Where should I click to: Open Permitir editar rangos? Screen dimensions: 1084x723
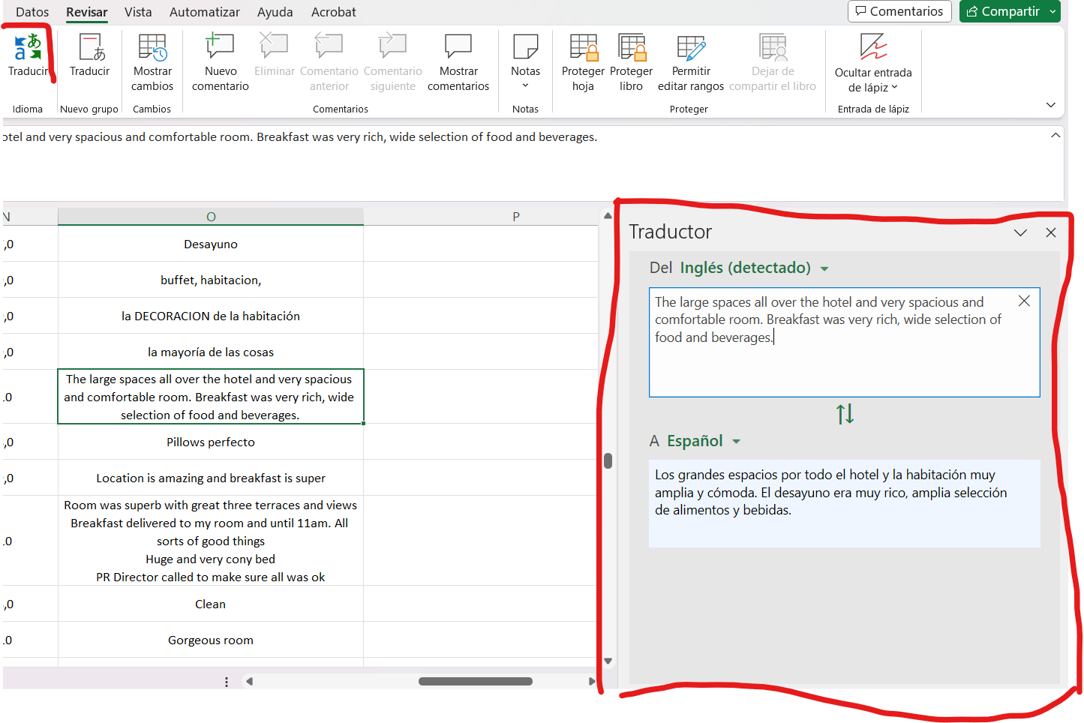pos(690,60)
